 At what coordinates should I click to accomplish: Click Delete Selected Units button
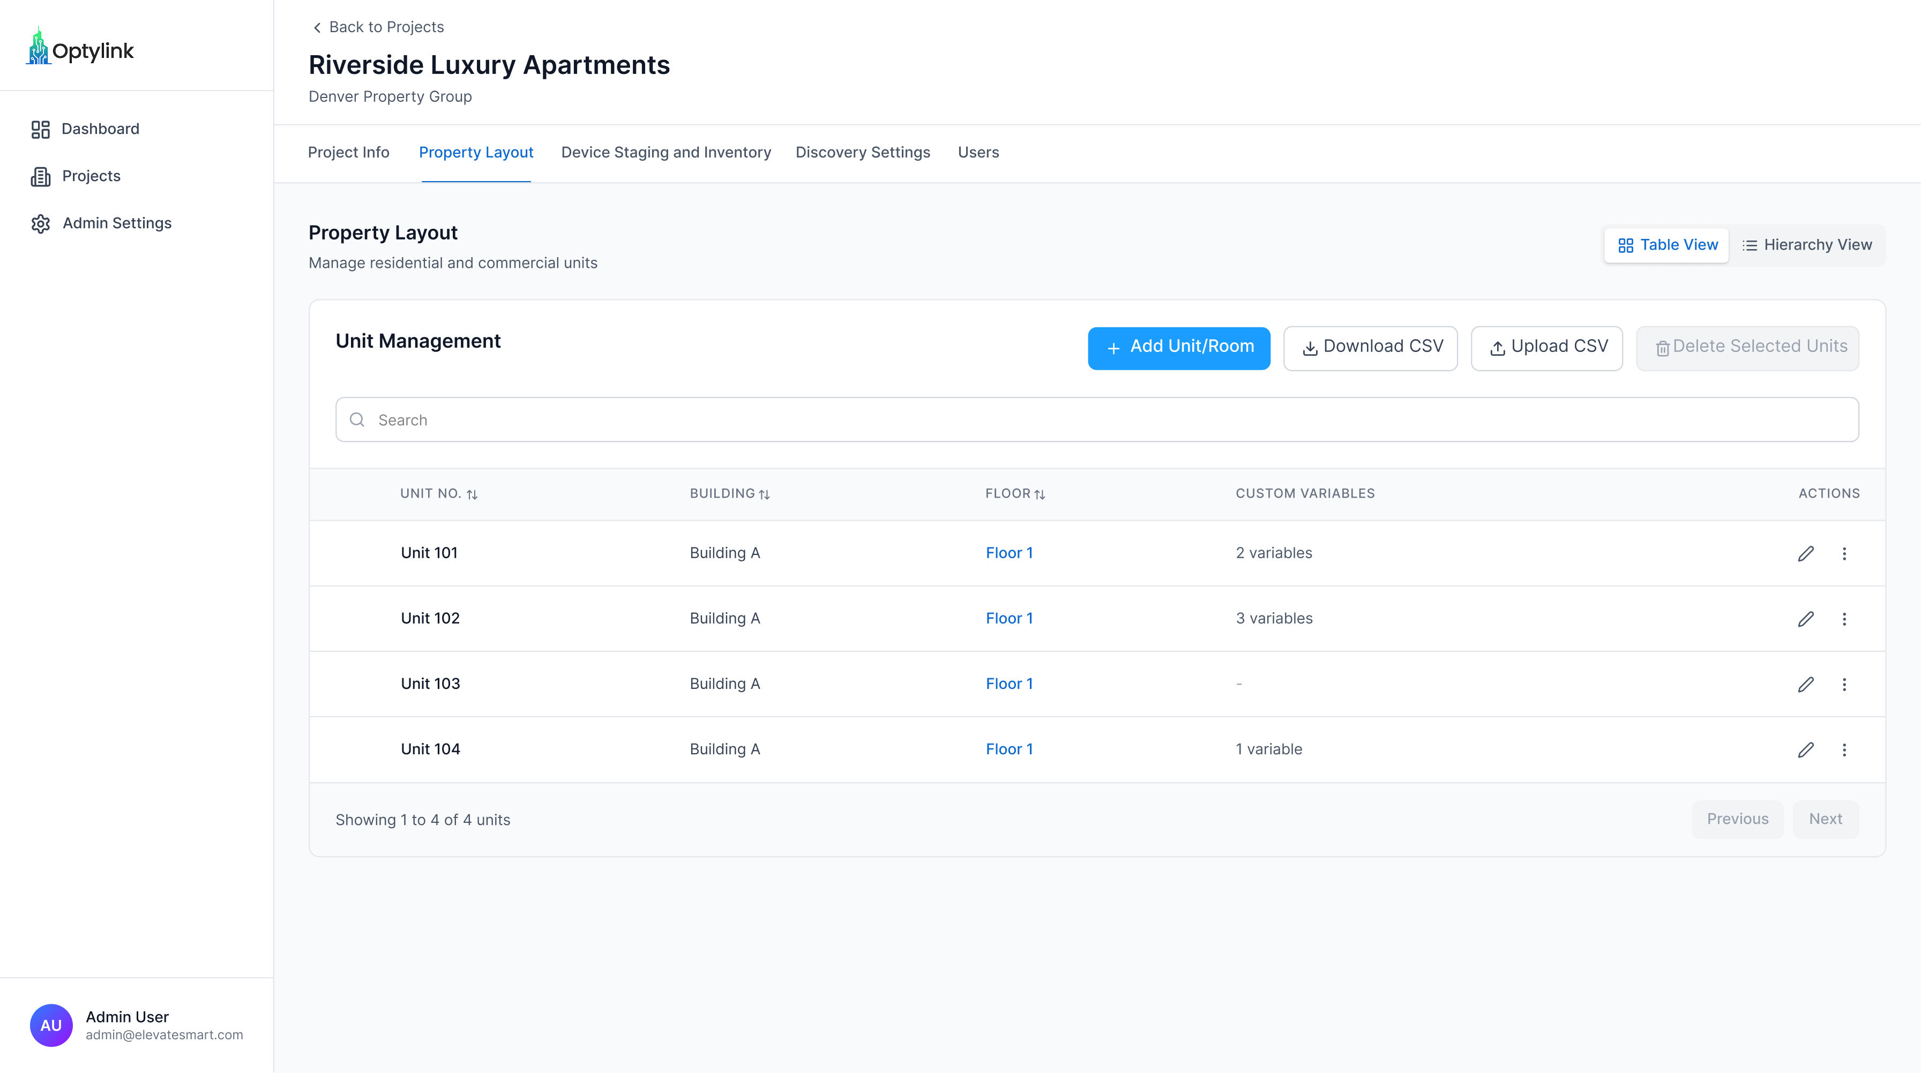point(1747,348)
